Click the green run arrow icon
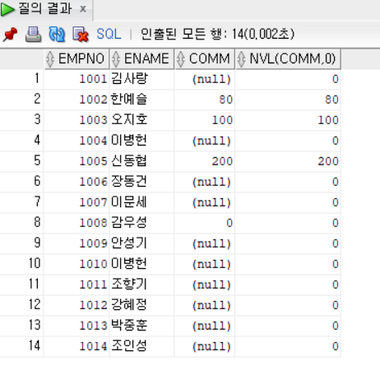Image resolution: width=380 pixels, height=370 pixels. (7, 9)
